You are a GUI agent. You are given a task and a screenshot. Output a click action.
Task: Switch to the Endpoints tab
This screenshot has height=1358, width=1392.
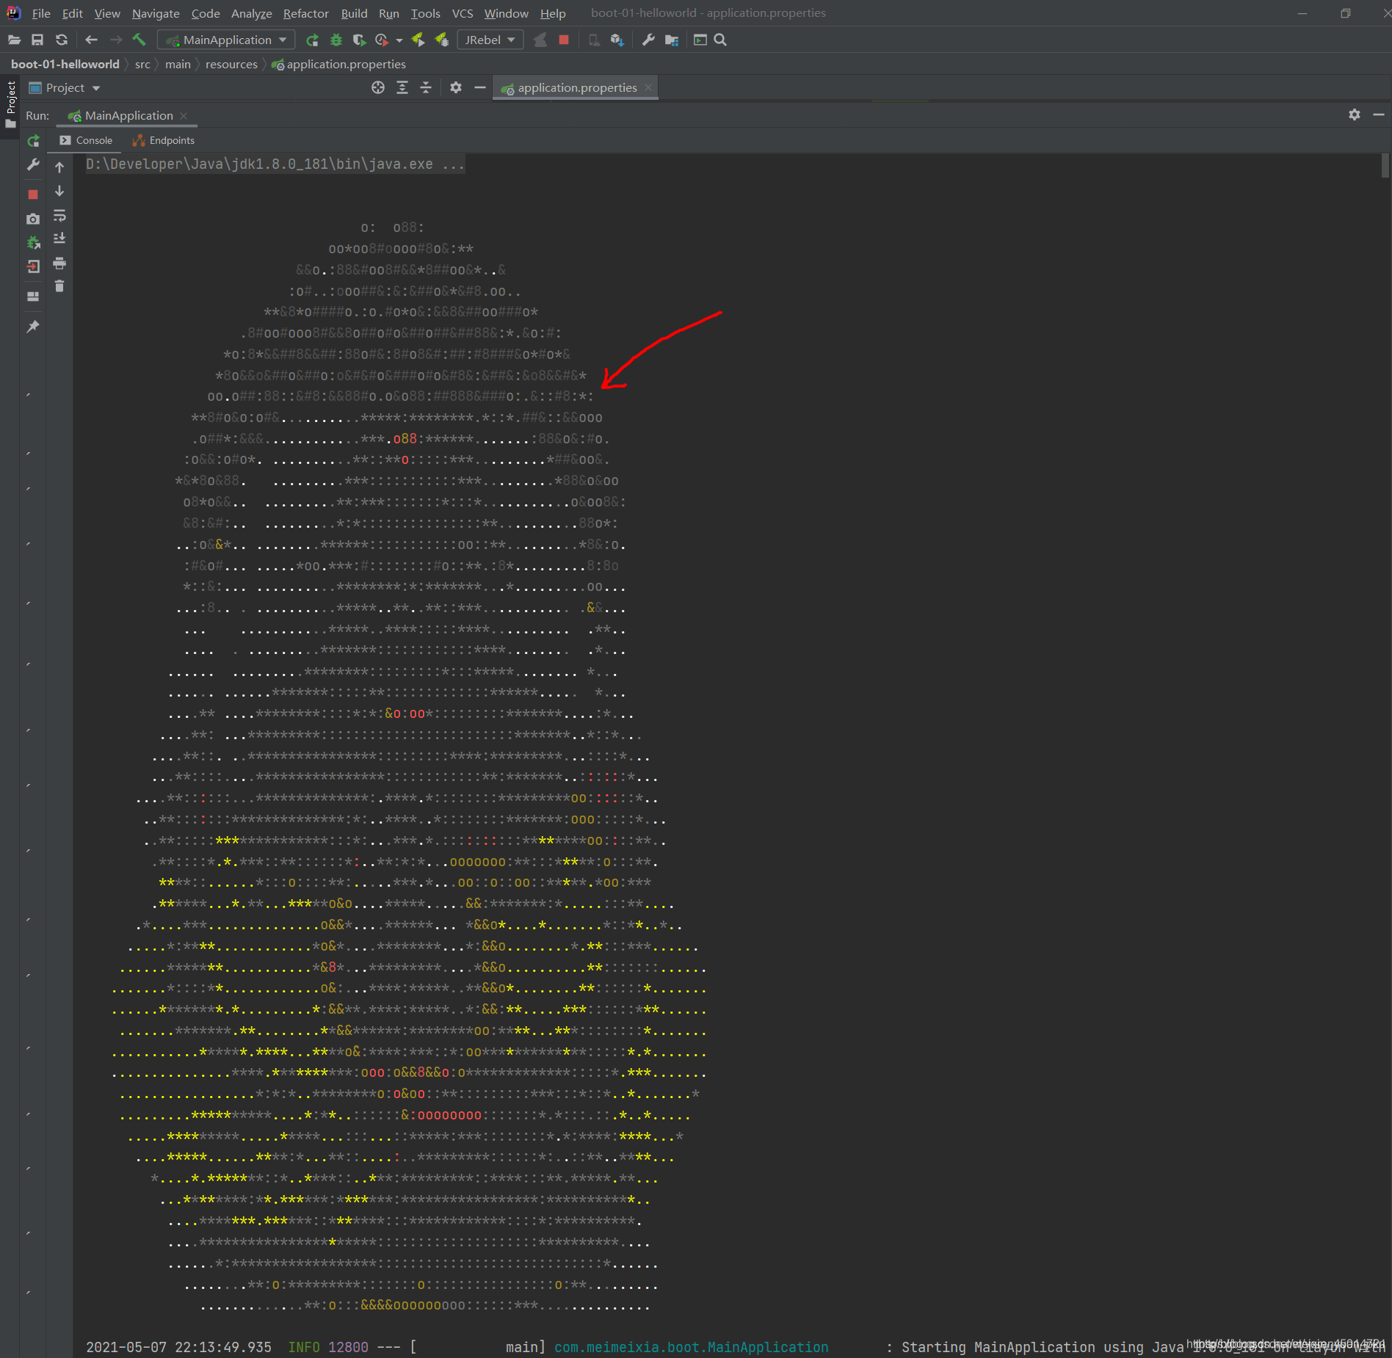pyautogui.click(x=164, y=140)
